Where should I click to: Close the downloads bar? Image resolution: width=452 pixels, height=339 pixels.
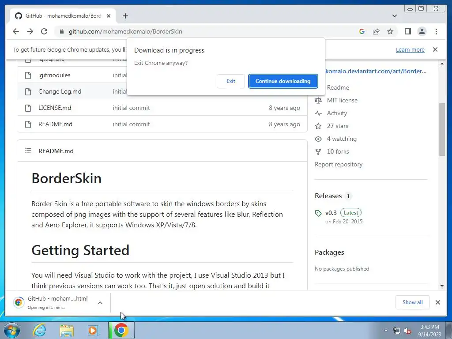tap(437, 302)
